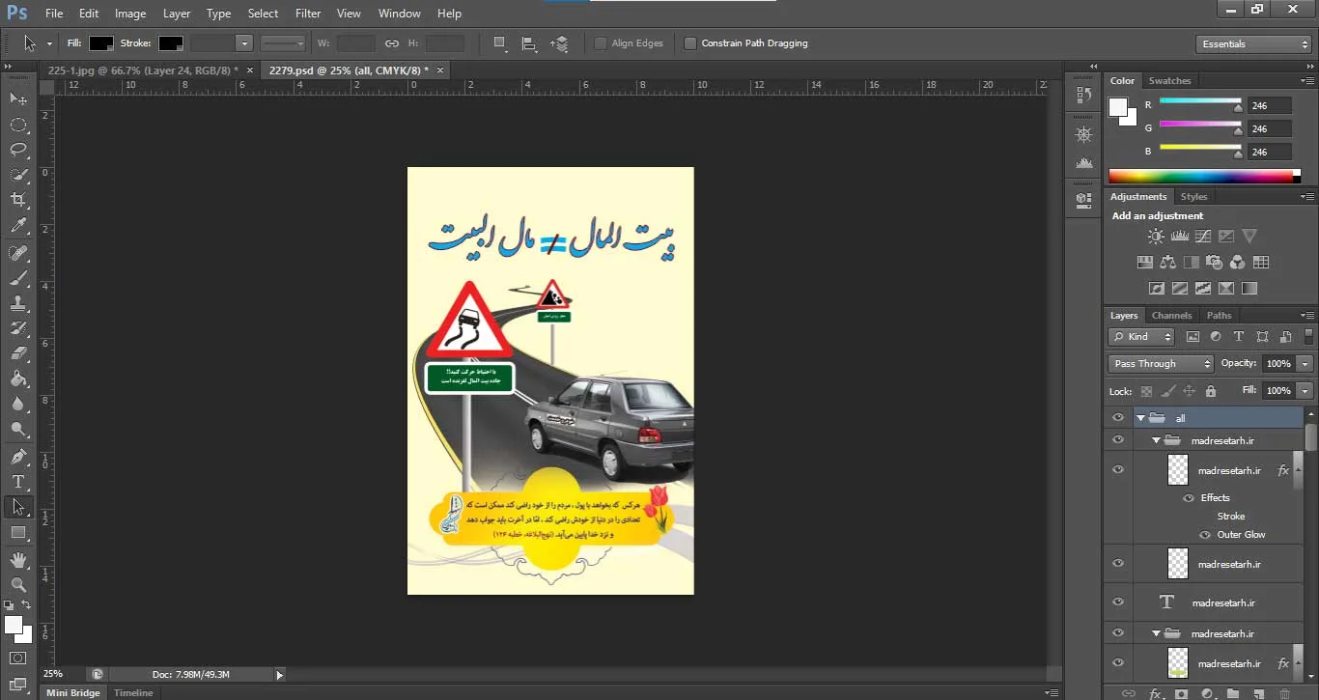Open the layer Kind filter dropdown
This screenshot has width=1319, height=700.
1141,337
